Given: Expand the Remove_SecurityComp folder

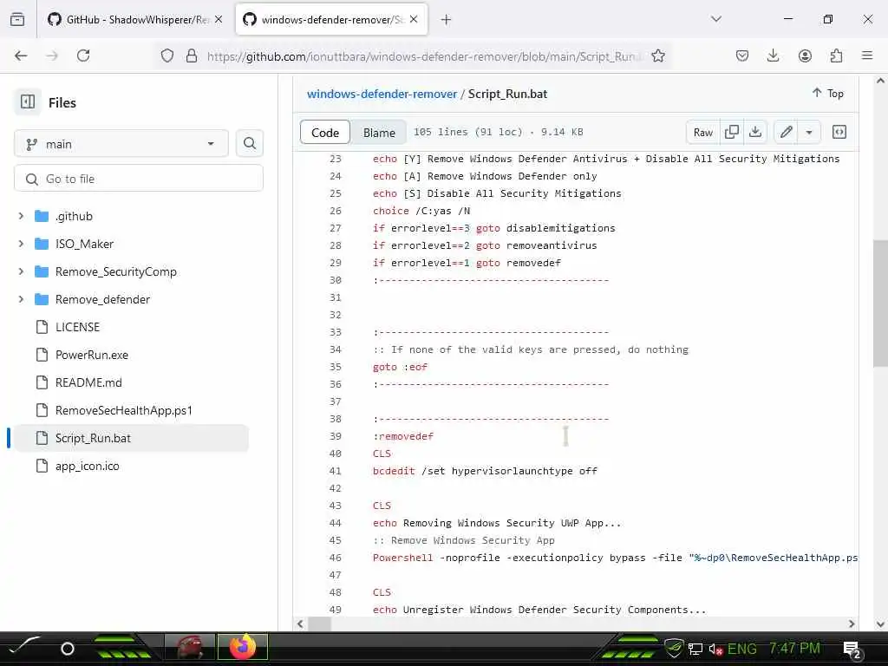Looking at the screenshot, I should [x=21, y=271].
